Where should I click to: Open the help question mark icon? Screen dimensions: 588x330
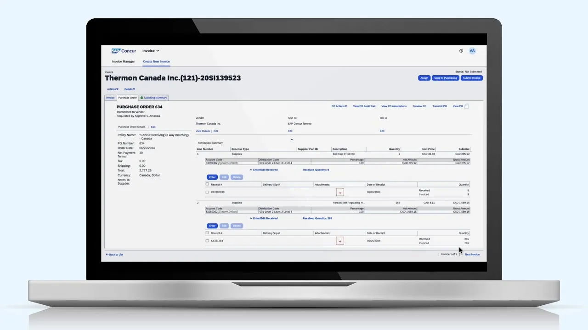click(x=461, y=50)
